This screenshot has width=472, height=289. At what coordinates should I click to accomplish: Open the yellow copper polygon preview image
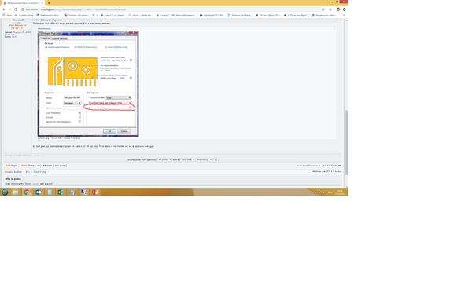(x=72, y=71)
